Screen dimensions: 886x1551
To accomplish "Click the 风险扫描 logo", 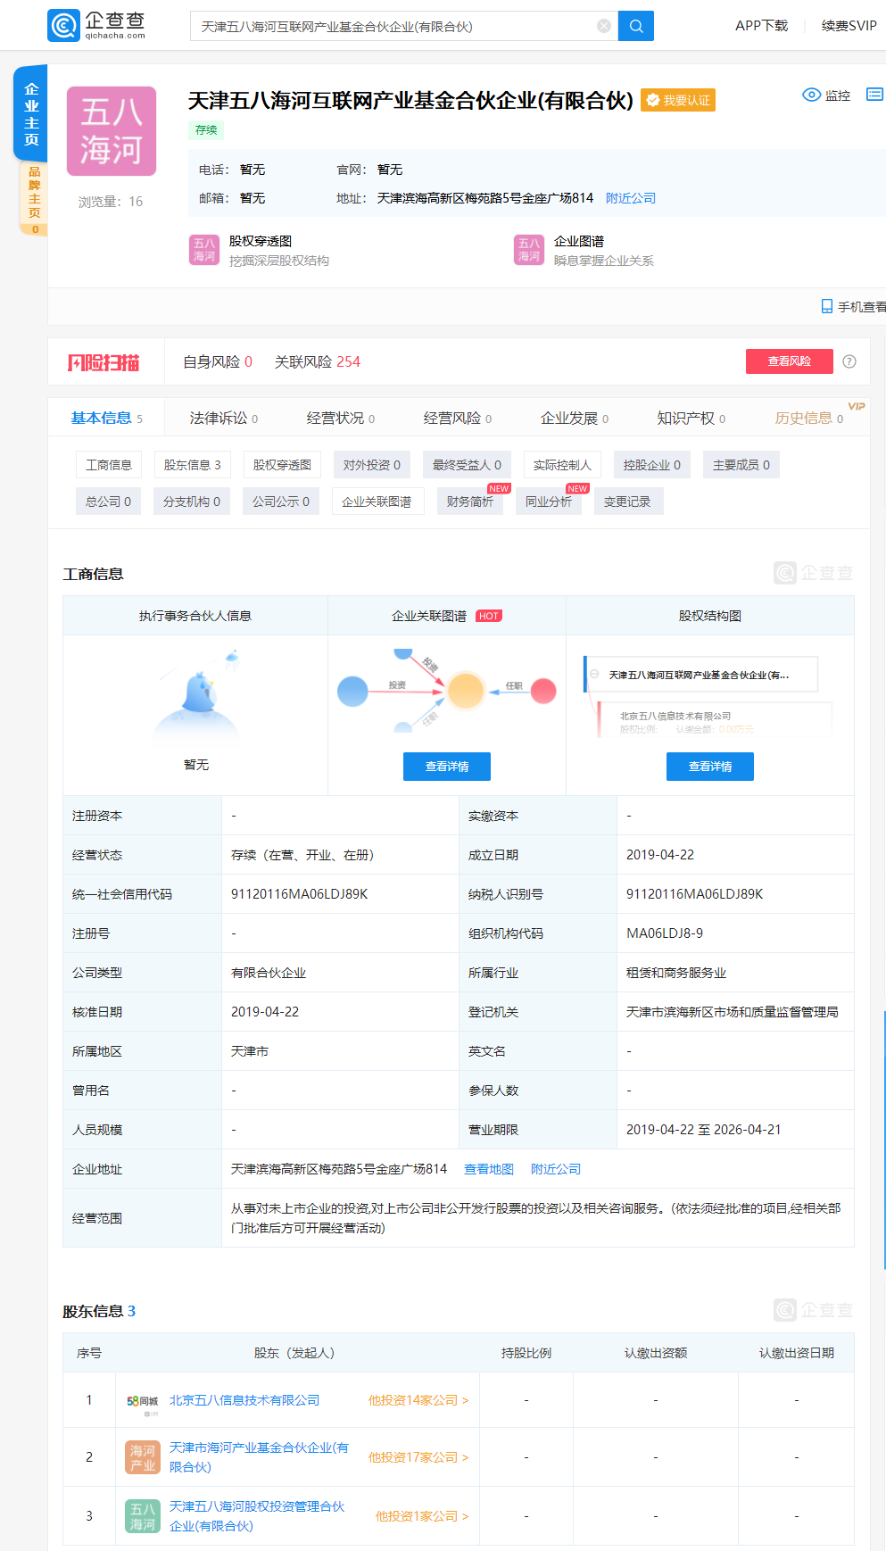I will pos(104,362).
